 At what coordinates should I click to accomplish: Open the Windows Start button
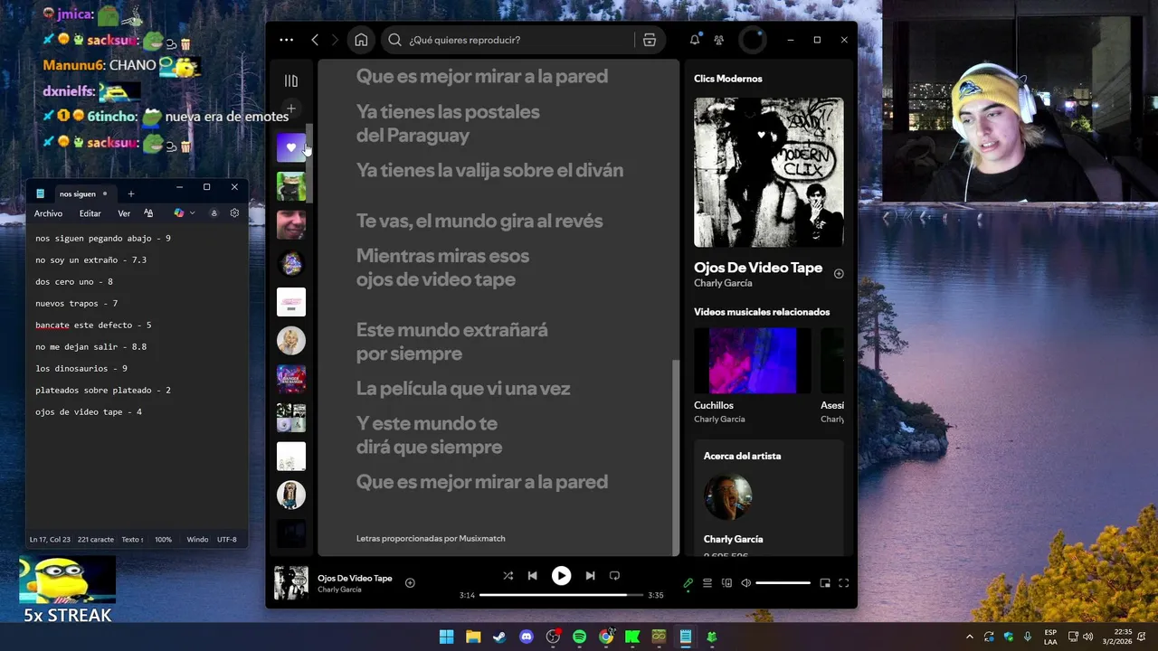[x=447, y=637]
